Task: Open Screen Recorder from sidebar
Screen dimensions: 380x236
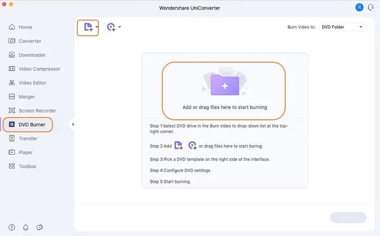Action: pyautogui.click(x=32, y=111)
